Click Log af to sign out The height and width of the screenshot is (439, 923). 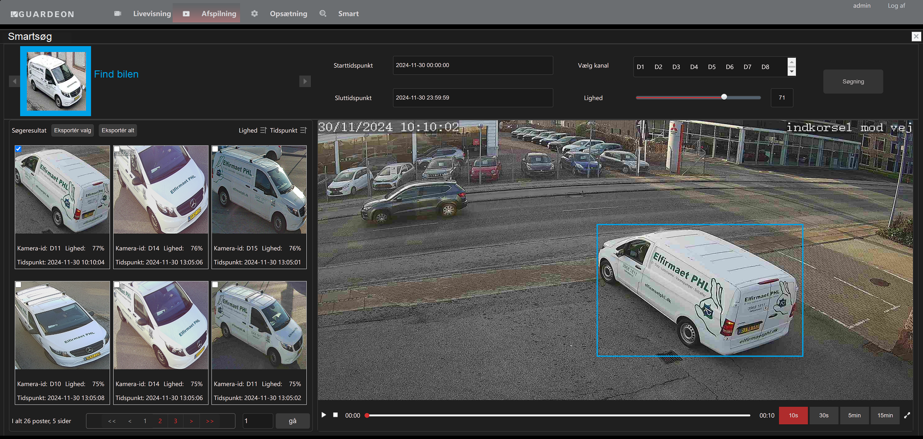point(896,5)
